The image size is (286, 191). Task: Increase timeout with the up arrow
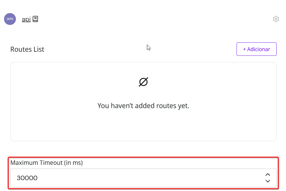click(x=268, y=175)
